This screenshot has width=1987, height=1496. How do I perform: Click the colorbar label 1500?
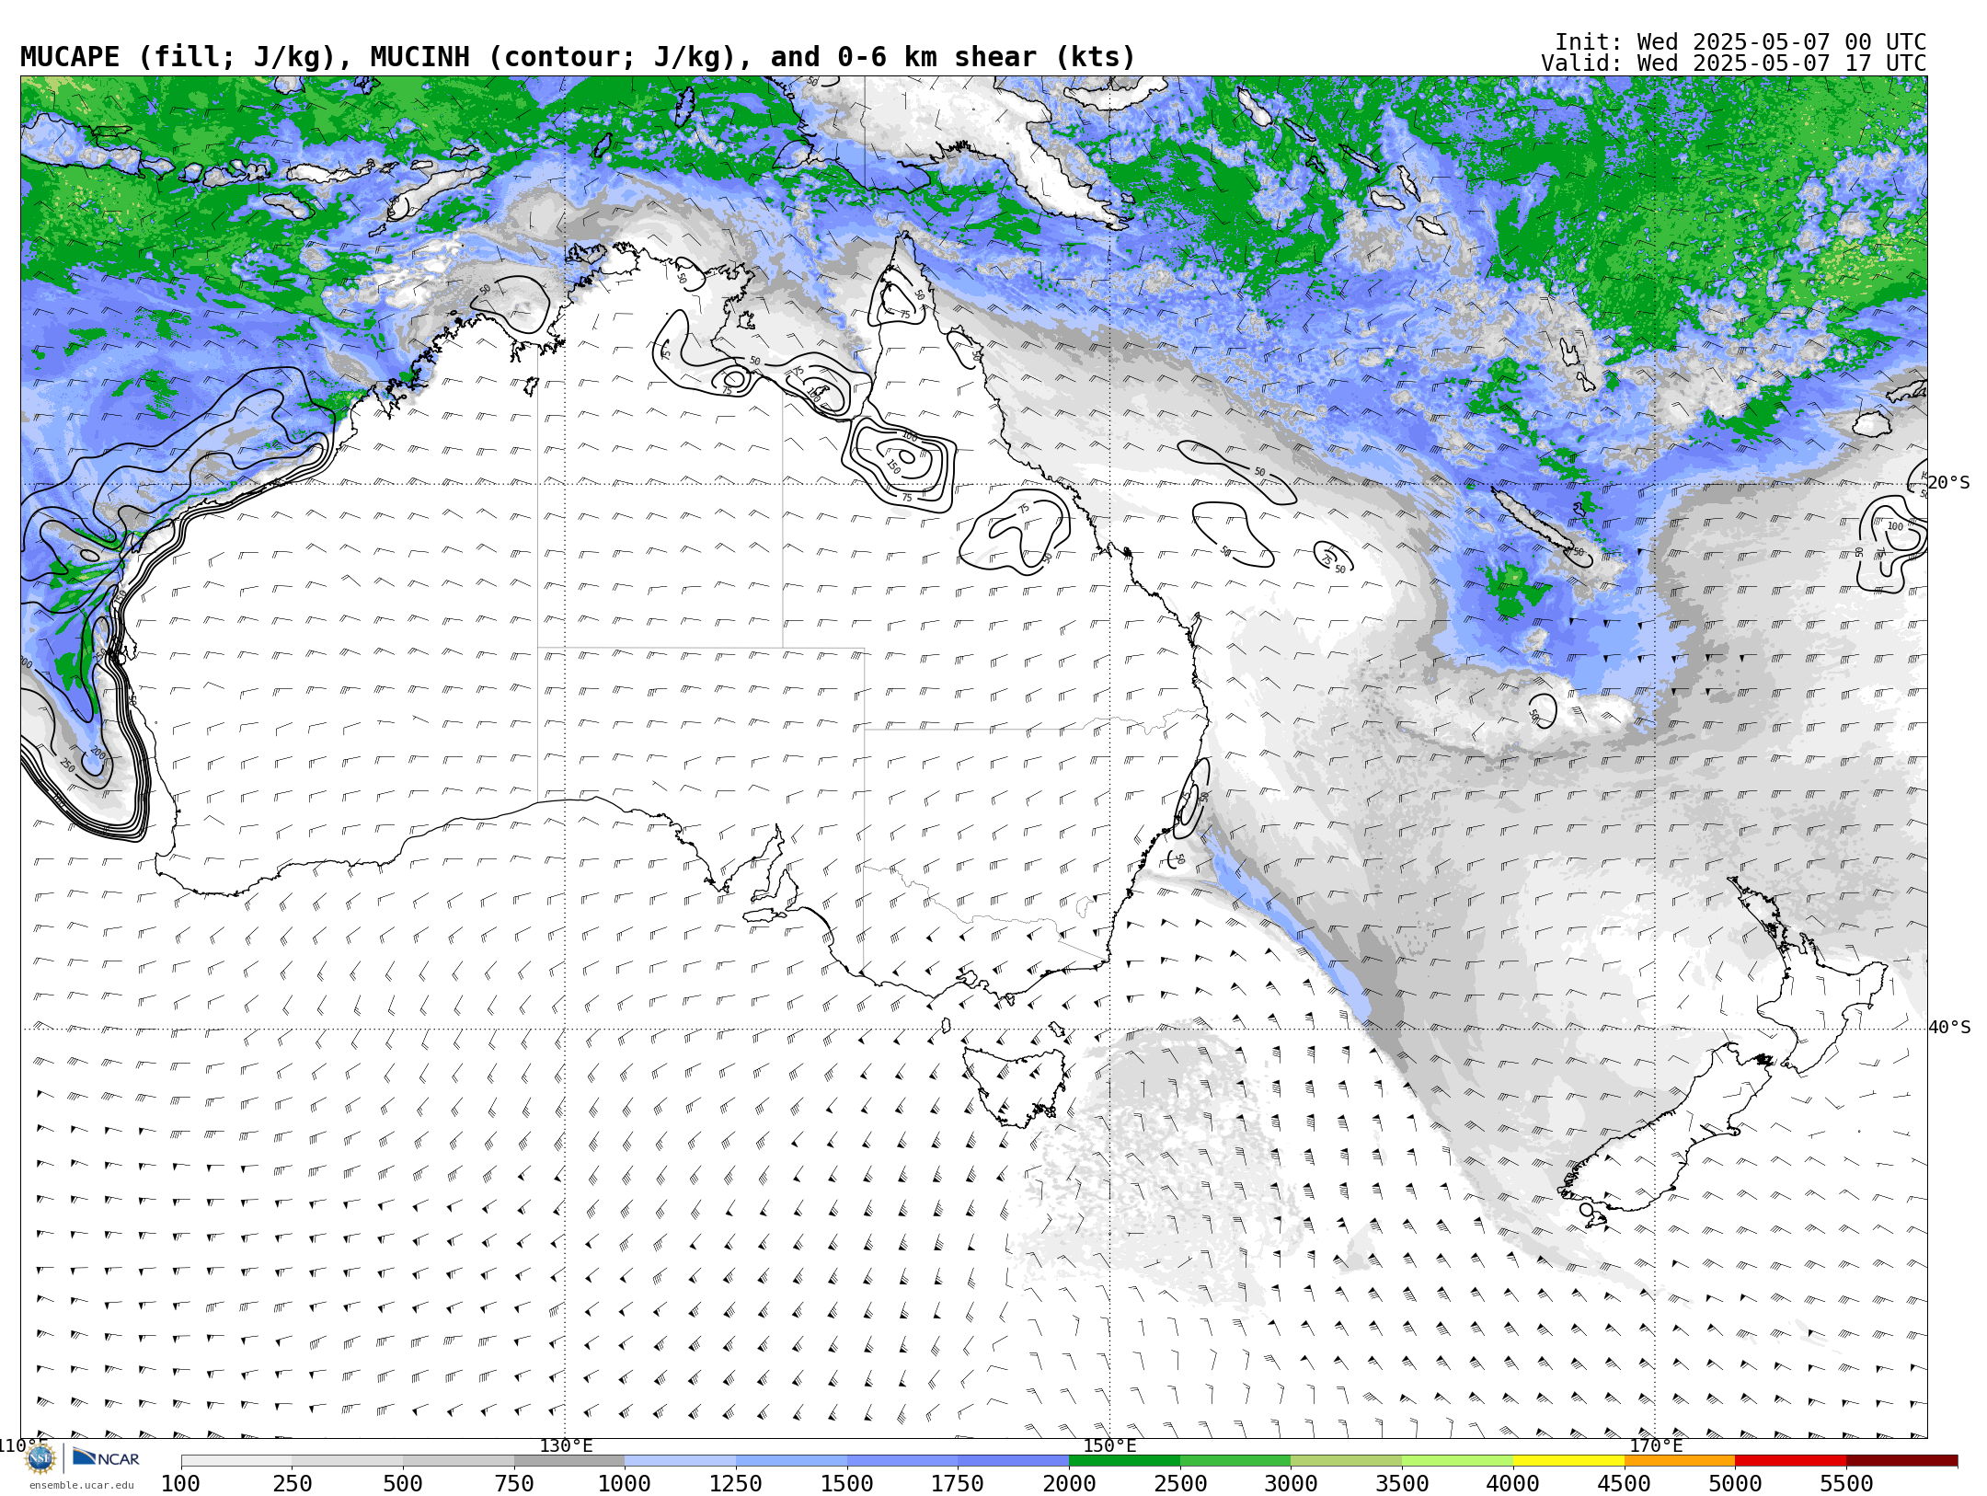coord(847,1483)
